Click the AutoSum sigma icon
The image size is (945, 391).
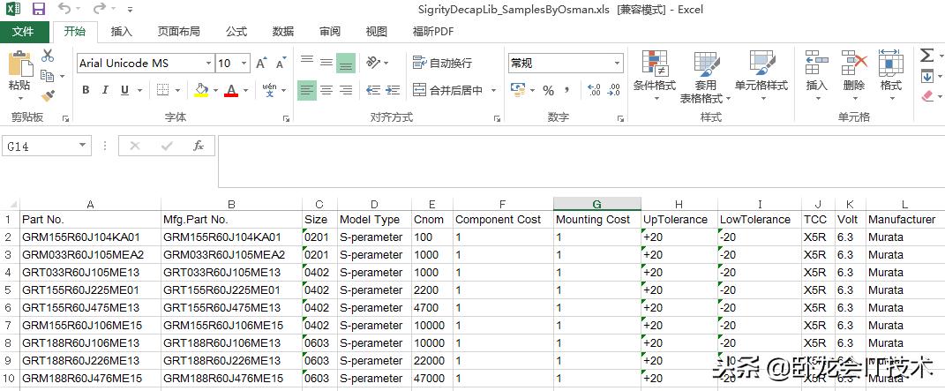click(927, 56)
